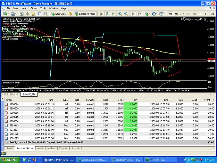
Task: Open the File menu
Action: (8, 8)
